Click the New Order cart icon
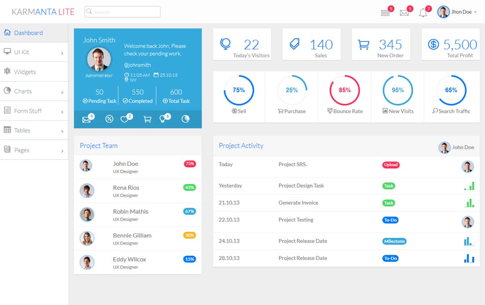The height and width of the screenshot is (305, 485). click(x=363, y=45)
